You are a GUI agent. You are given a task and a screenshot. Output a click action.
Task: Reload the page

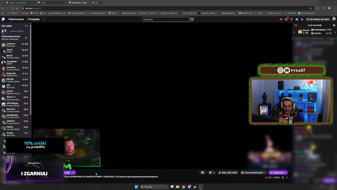pyautogui.click(x=12, y=8)
